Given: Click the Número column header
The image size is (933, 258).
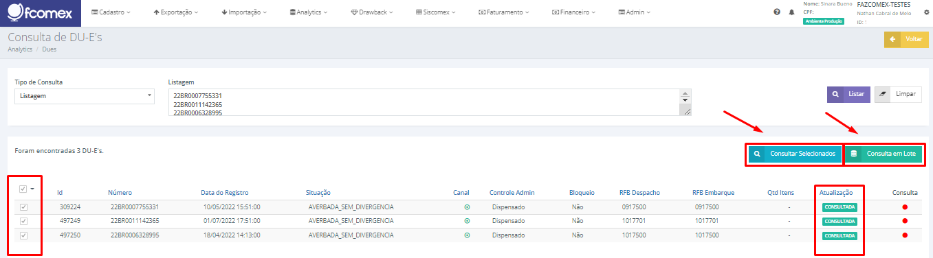Looking at the screenshot, I should [x=120, y=193].
